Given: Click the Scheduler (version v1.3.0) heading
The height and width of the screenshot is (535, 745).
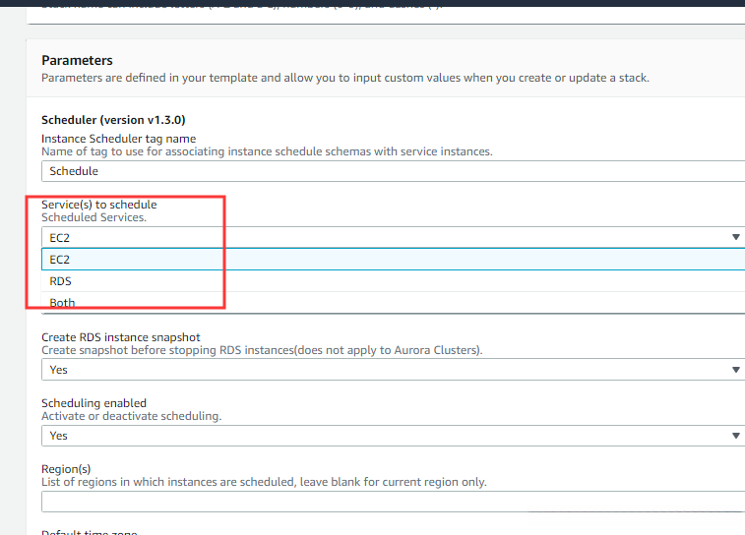Looking at the screenshot, I should tap(113, 120).
